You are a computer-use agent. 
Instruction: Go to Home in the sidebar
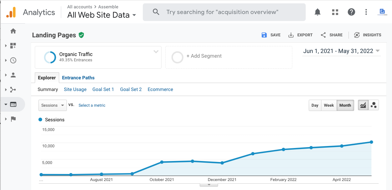click(13, 31)
